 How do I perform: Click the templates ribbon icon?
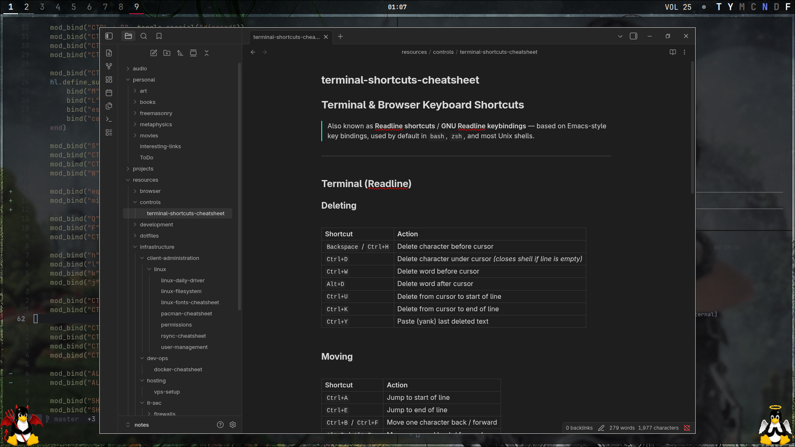pos(109,106)
